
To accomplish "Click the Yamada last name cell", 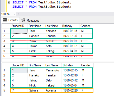I will [52, 31].
